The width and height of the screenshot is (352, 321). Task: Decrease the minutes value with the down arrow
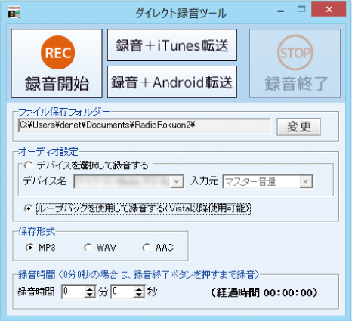coord(90,295)
